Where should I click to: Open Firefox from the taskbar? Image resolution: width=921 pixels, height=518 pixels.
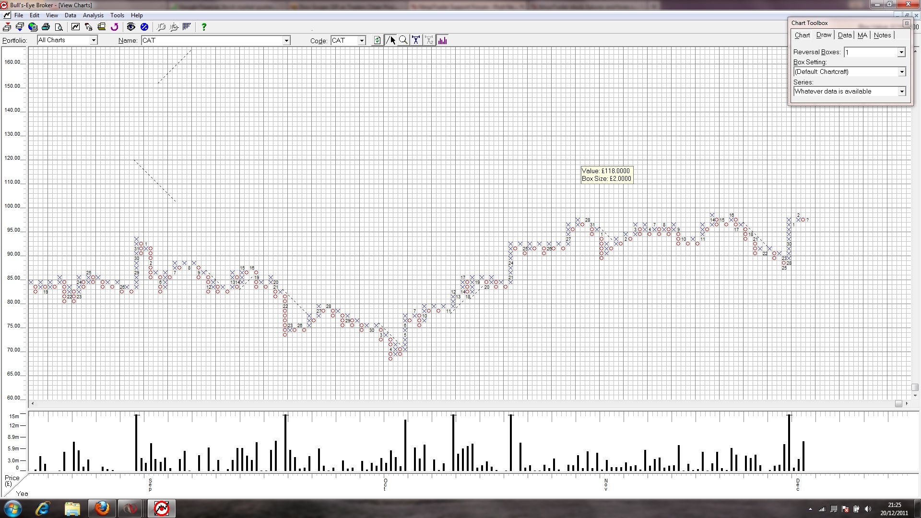(102, 508)
